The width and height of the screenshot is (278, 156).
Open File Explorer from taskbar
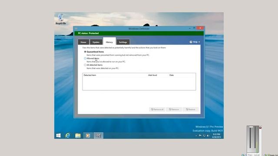tap(78, 136)
